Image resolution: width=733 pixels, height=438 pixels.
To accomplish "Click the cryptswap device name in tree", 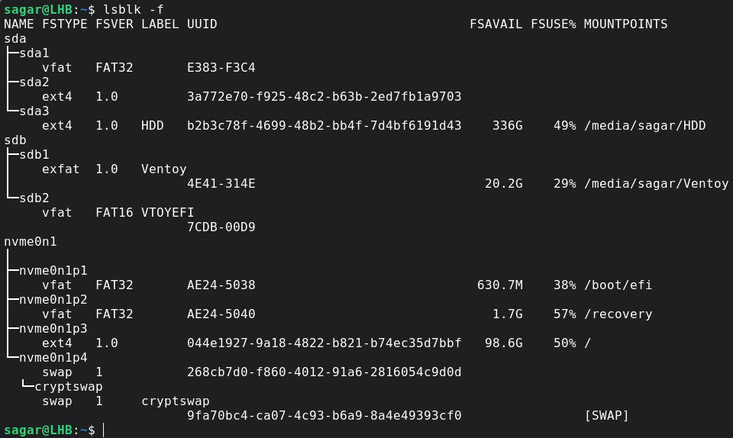I will pyautogui.click(x=69, y=387).
